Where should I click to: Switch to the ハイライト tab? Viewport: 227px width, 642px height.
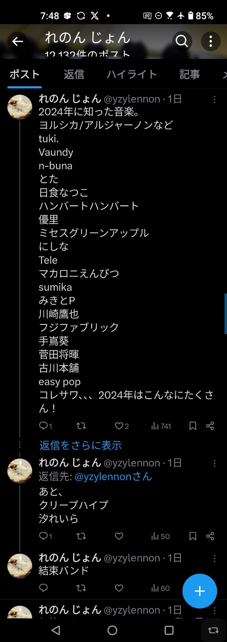pos(132,74)
